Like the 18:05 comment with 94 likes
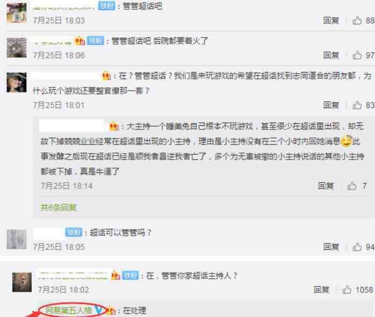Viewport: 375px width, 317px height. point(357,247)
